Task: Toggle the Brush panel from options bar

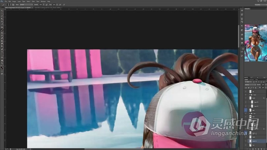Action: (x=13, y=5)
